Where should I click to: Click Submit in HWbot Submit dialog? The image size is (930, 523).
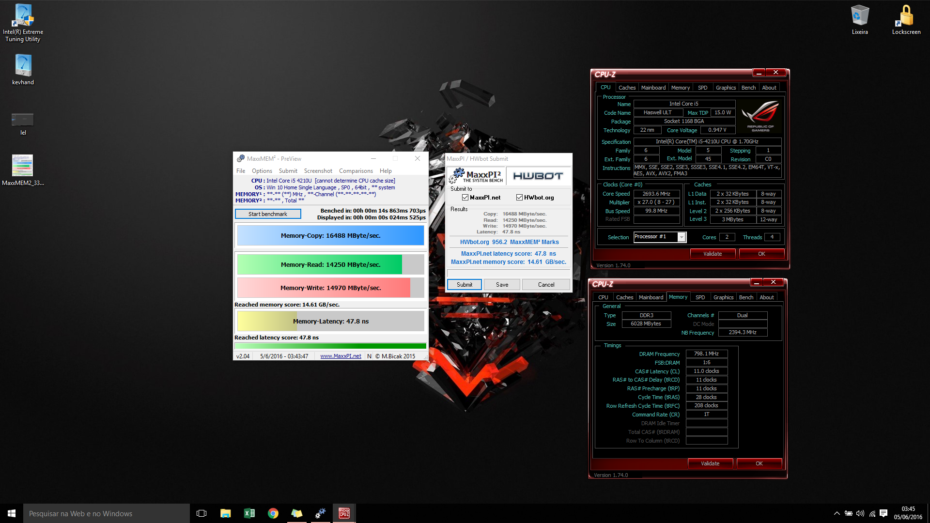465,285
